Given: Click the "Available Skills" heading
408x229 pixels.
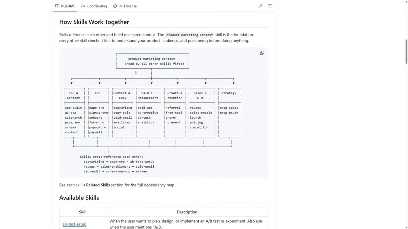Looking at the screenshot, I should pyautogui.click(x=79, y=198).
